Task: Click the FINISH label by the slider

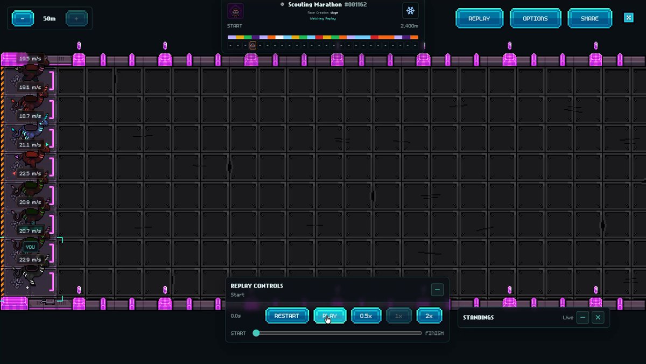Action: coord(434,333)
